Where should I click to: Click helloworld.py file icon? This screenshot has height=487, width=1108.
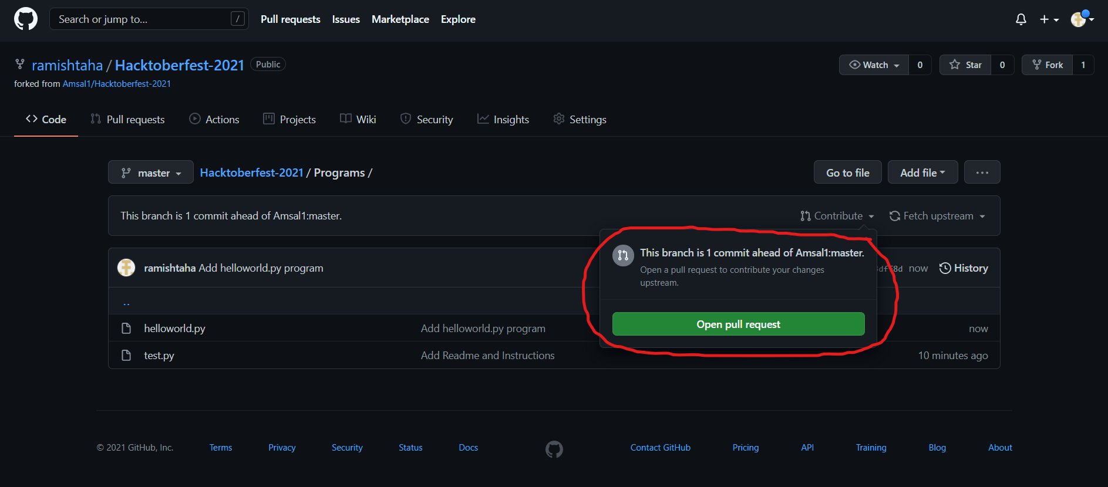(x=126, y=328)
